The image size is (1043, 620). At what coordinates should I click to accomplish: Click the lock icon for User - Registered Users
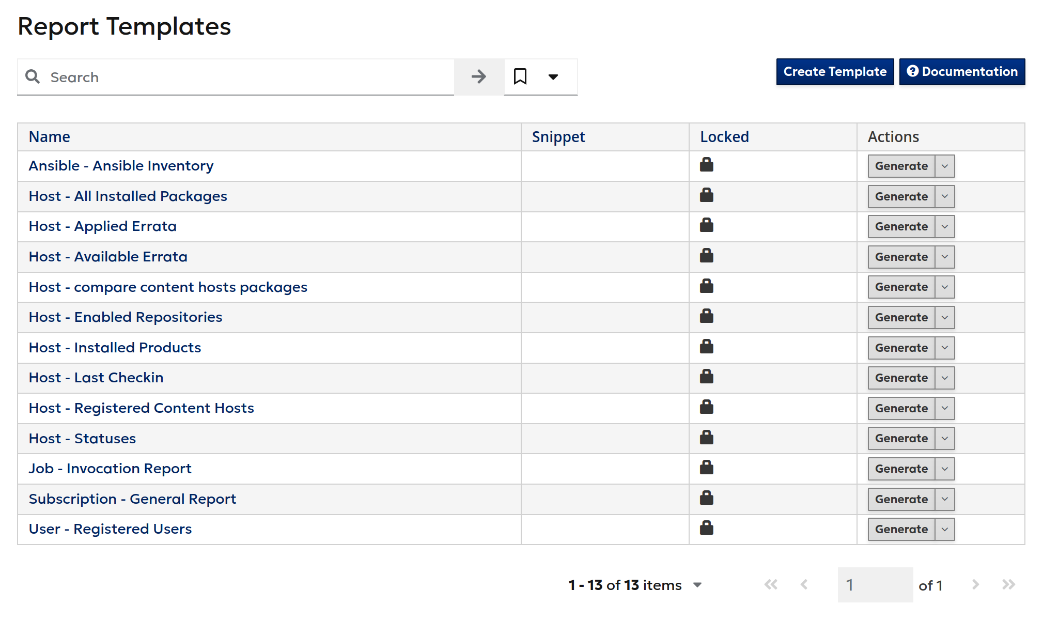coord(706,529)
